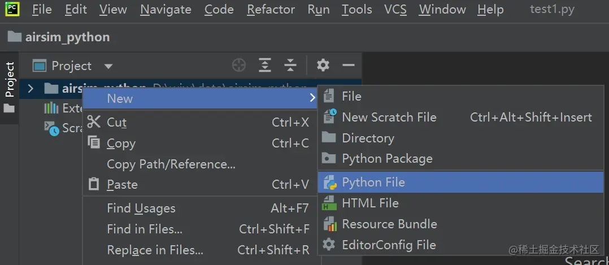
Task: Click the PyCharm logo icon
Action: (11, 9)
